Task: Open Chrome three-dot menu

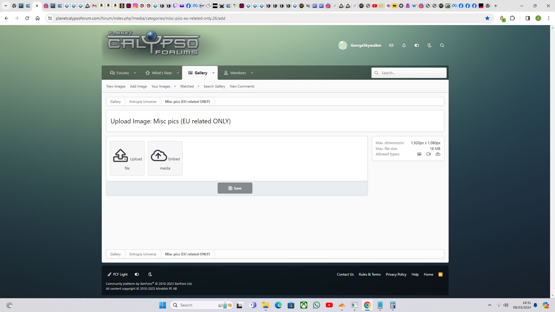Action: pos(549,18)
